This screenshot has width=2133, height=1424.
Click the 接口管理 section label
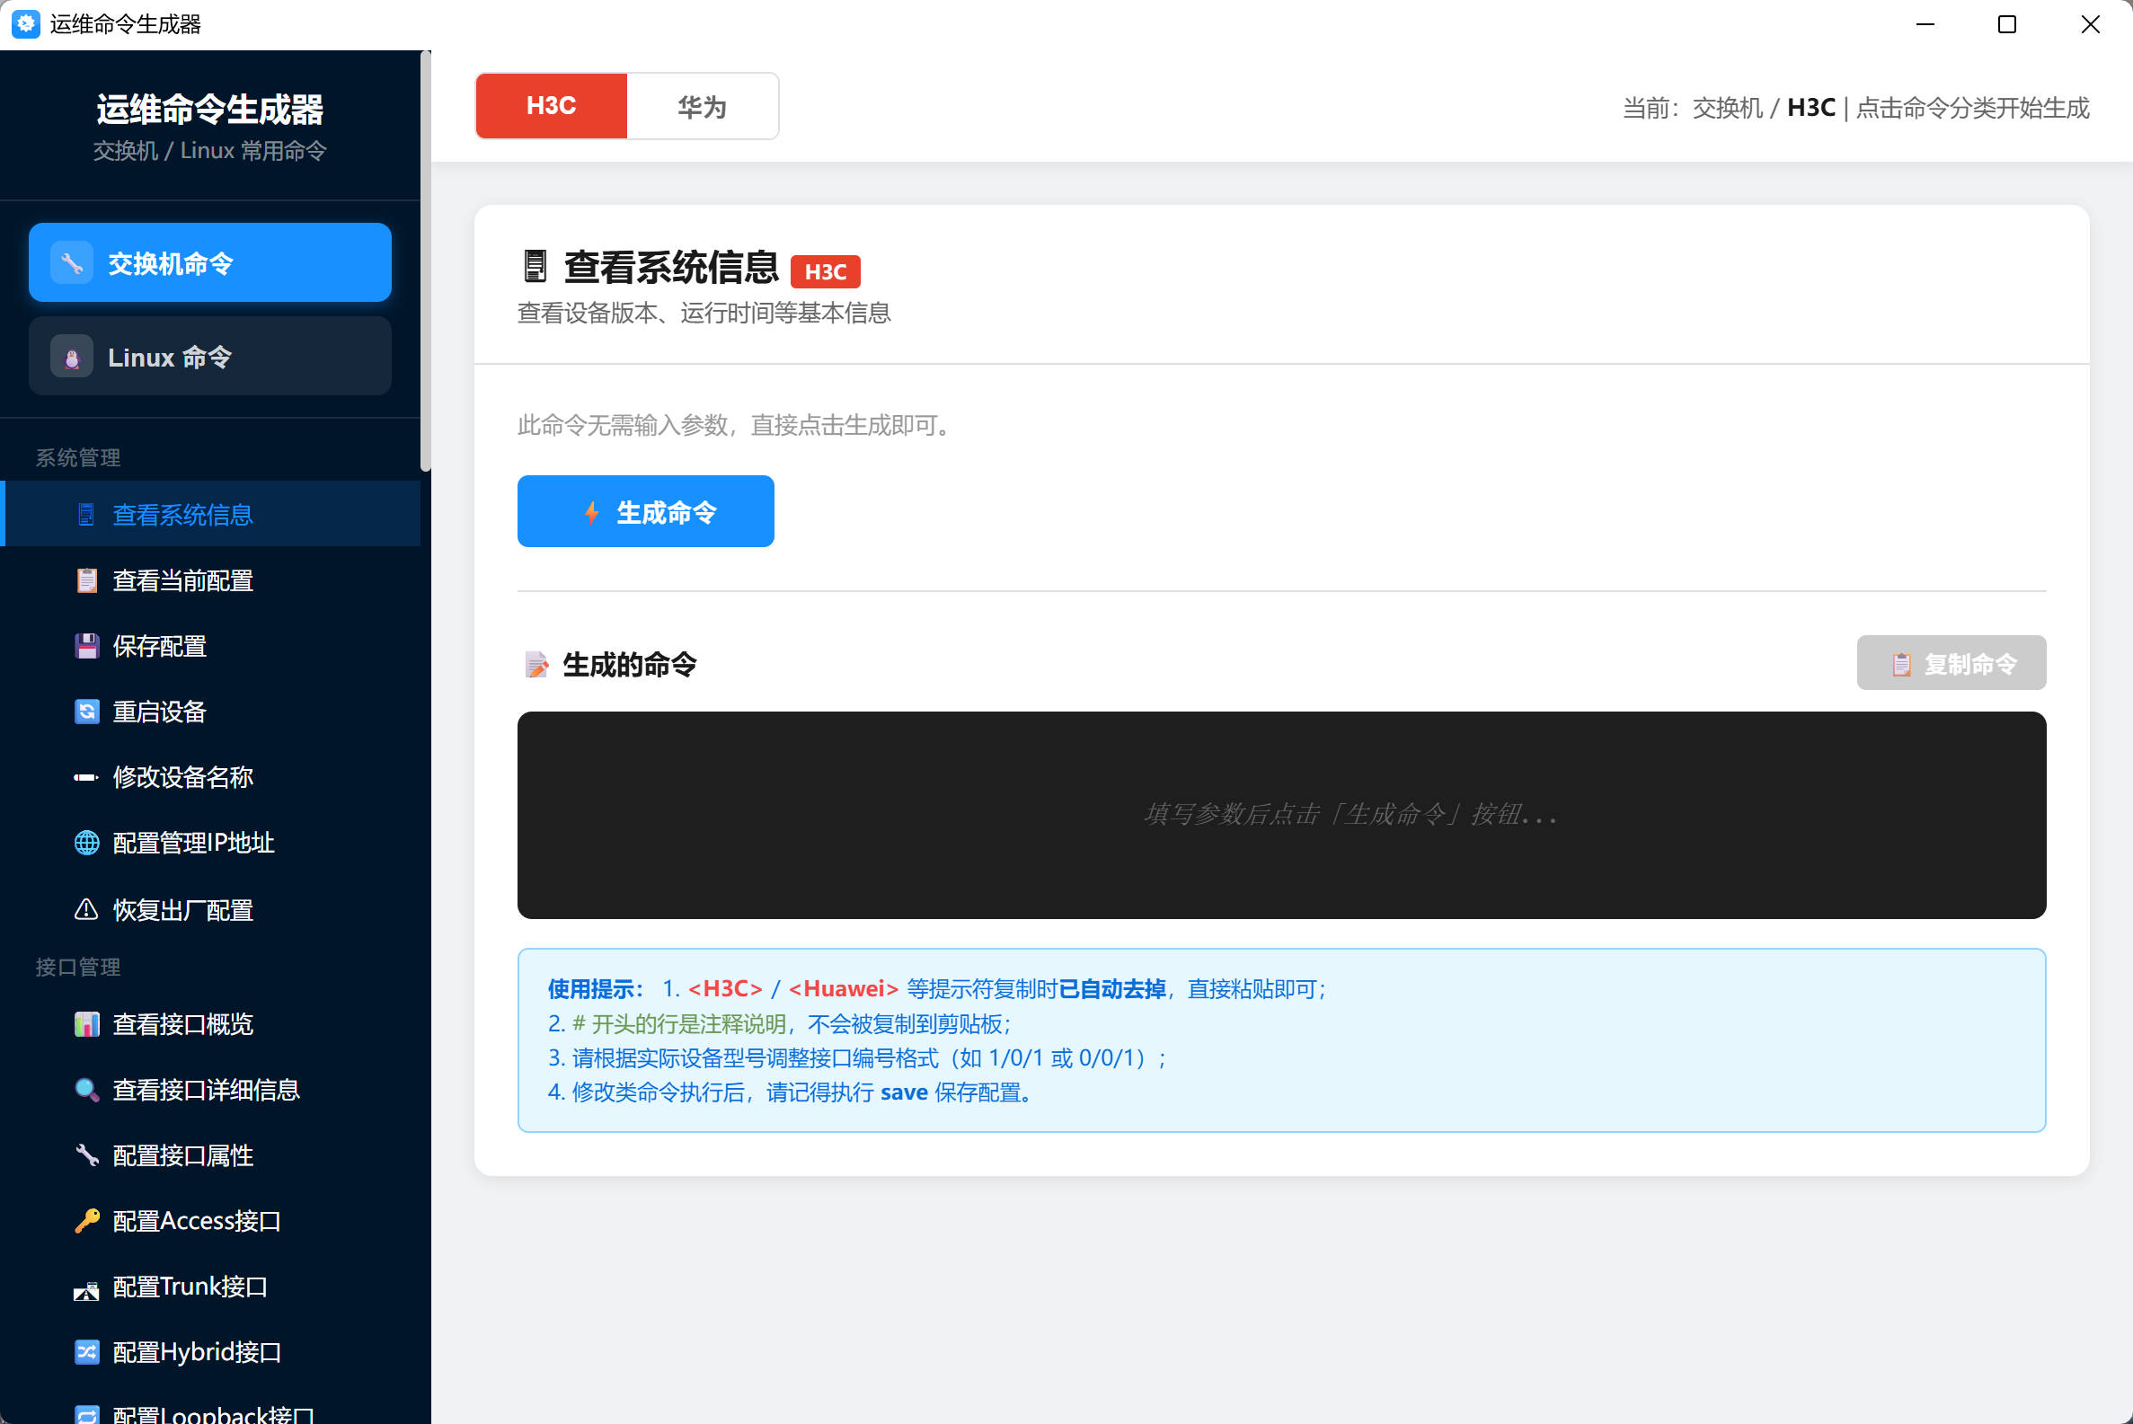pos(78,968)
